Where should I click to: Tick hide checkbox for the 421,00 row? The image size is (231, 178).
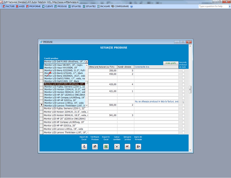point(183,91)
